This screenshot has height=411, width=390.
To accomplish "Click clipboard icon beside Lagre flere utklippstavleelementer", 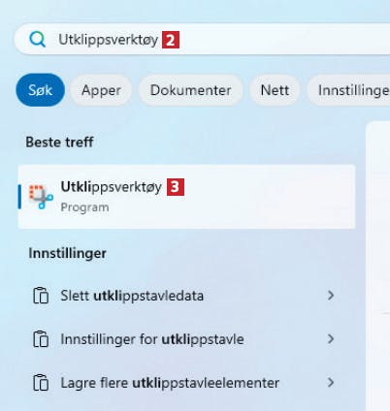I will (x=41, y=383).
